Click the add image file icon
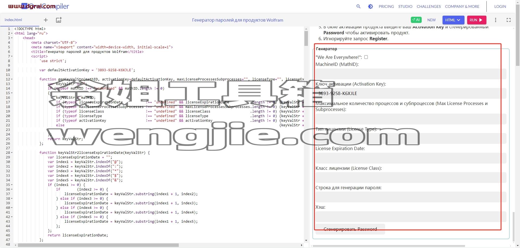520x248 pixels. pyautogui.click(x=59, y=20)
